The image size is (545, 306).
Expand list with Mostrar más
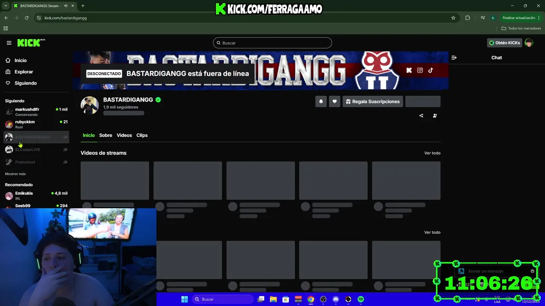click(x=15, y=174)
